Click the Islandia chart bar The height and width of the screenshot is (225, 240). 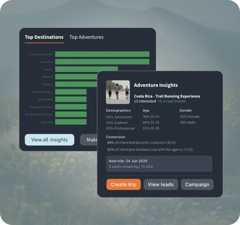point(87,69)
